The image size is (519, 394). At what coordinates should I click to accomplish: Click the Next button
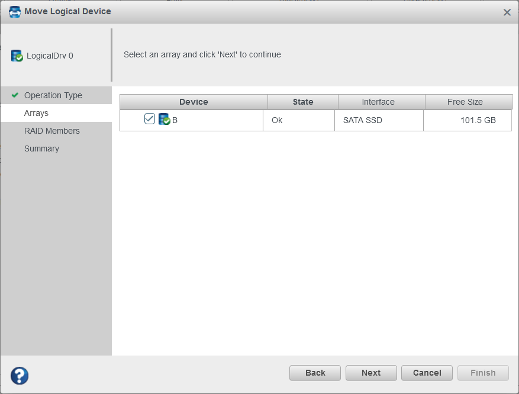(x=370, y=373)
